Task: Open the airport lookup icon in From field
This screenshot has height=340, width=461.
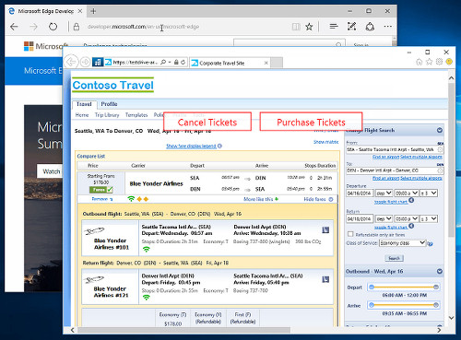Action: [441, 150]
